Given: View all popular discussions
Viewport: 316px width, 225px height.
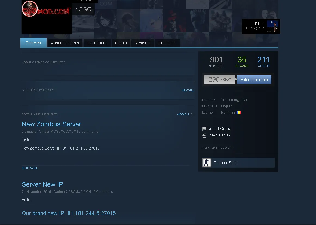Looking at the screenshot, I should (x=188, y=90).
